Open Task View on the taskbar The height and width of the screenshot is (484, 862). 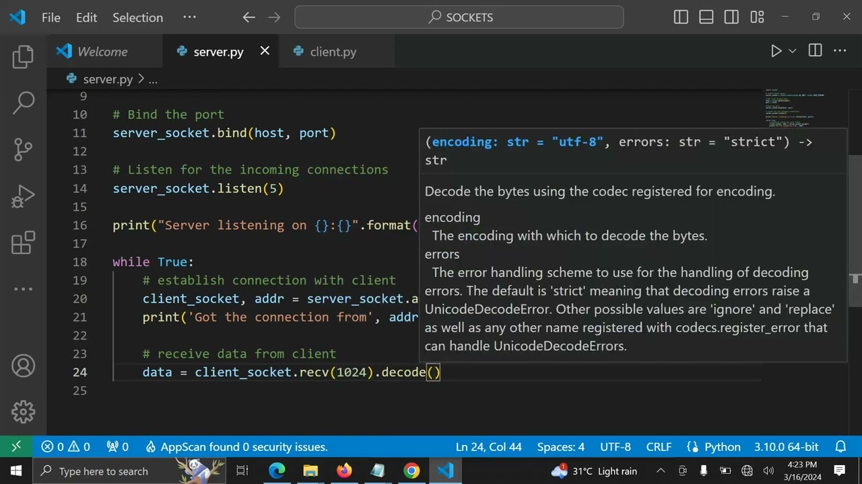tap(242, 471)
